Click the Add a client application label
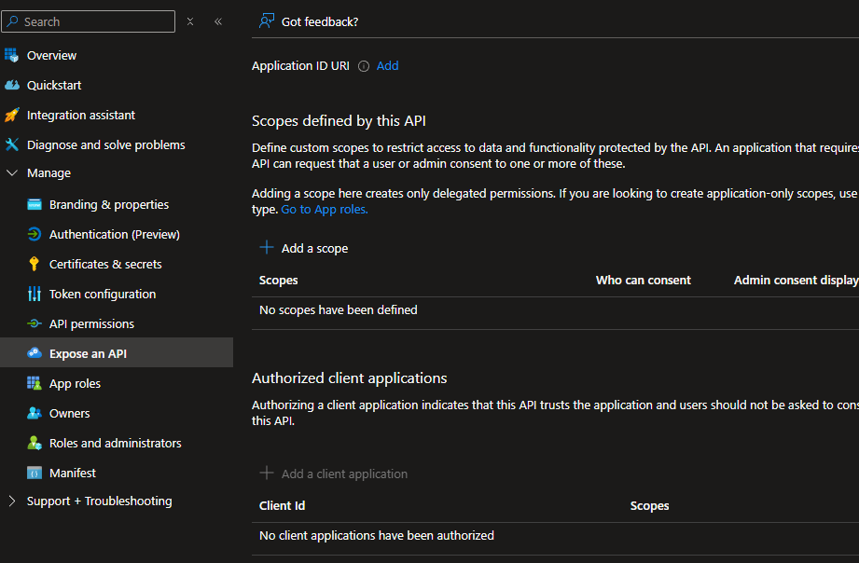Screen dimensions: 859x563 pyautogui.click(x=344, y=474)
